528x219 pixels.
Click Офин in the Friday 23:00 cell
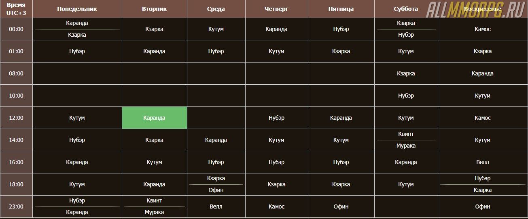341,206
